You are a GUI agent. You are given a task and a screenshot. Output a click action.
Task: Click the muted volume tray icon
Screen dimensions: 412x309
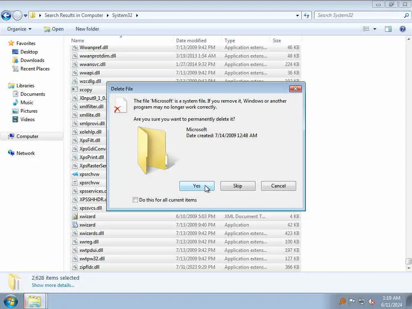coord(371,301)
